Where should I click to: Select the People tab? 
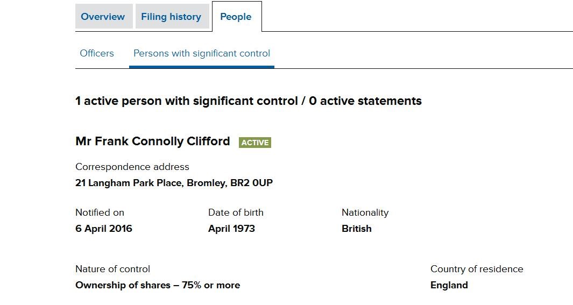[x=236, y=17]
